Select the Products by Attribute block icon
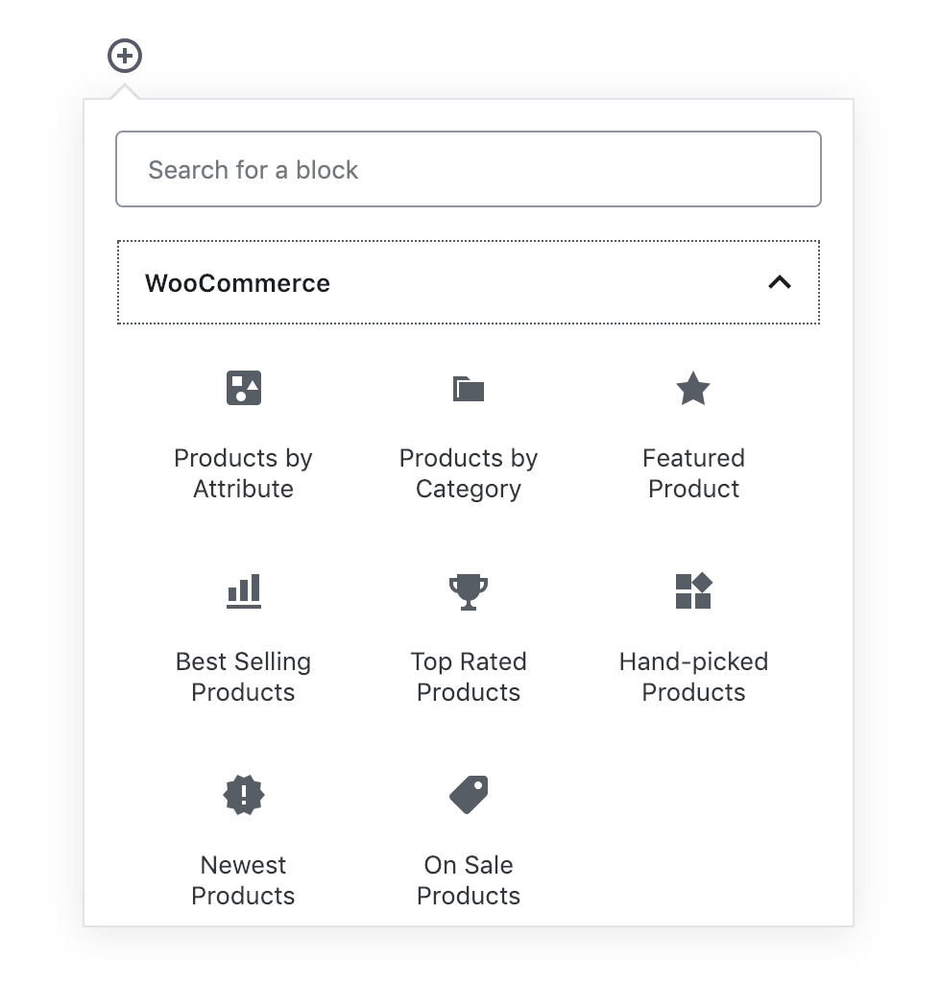Image resolution: width=941 pixels, height=985 pixels. 243,388
